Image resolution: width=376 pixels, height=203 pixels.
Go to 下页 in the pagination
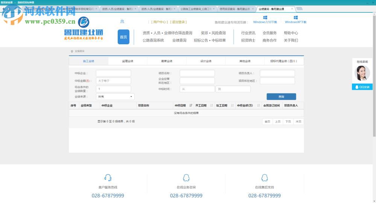(288, 122)
